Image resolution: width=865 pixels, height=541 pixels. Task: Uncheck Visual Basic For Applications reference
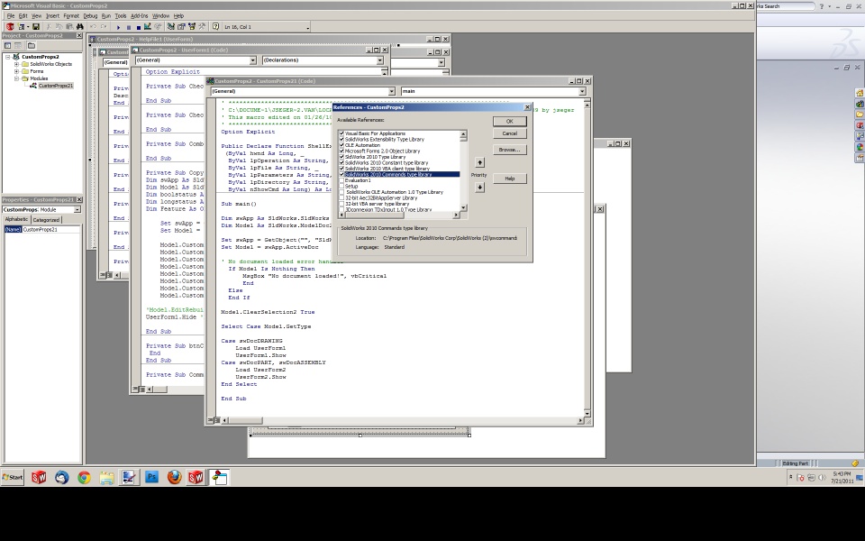coord(341,133)
